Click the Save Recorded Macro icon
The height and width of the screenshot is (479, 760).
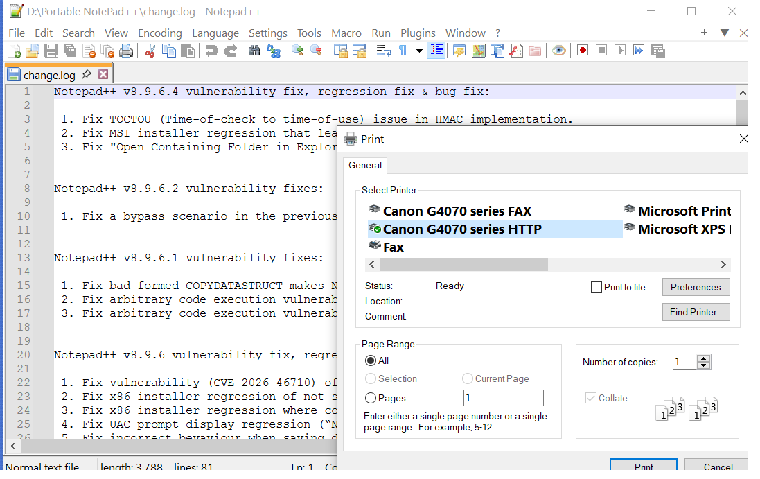coord(657,51)
